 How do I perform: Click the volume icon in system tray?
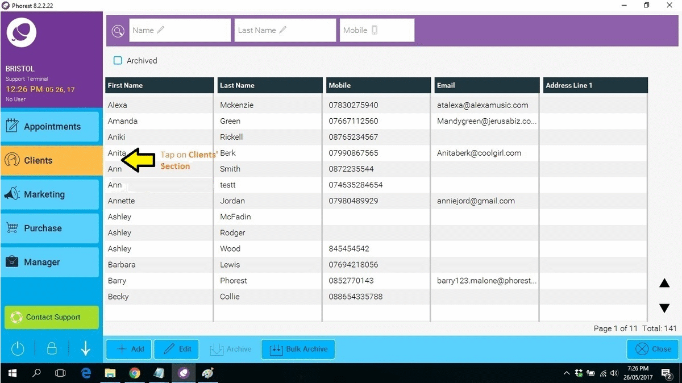[x=613, y=373]
